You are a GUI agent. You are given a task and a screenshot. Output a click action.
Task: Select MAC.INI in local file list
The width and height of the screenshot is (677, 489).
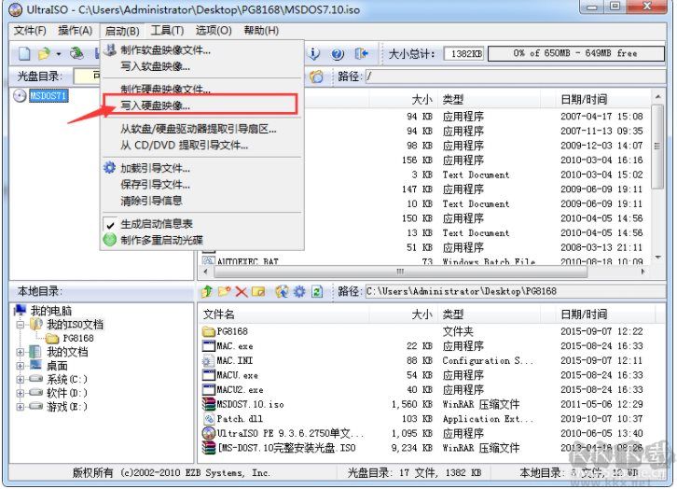(234, 361)
